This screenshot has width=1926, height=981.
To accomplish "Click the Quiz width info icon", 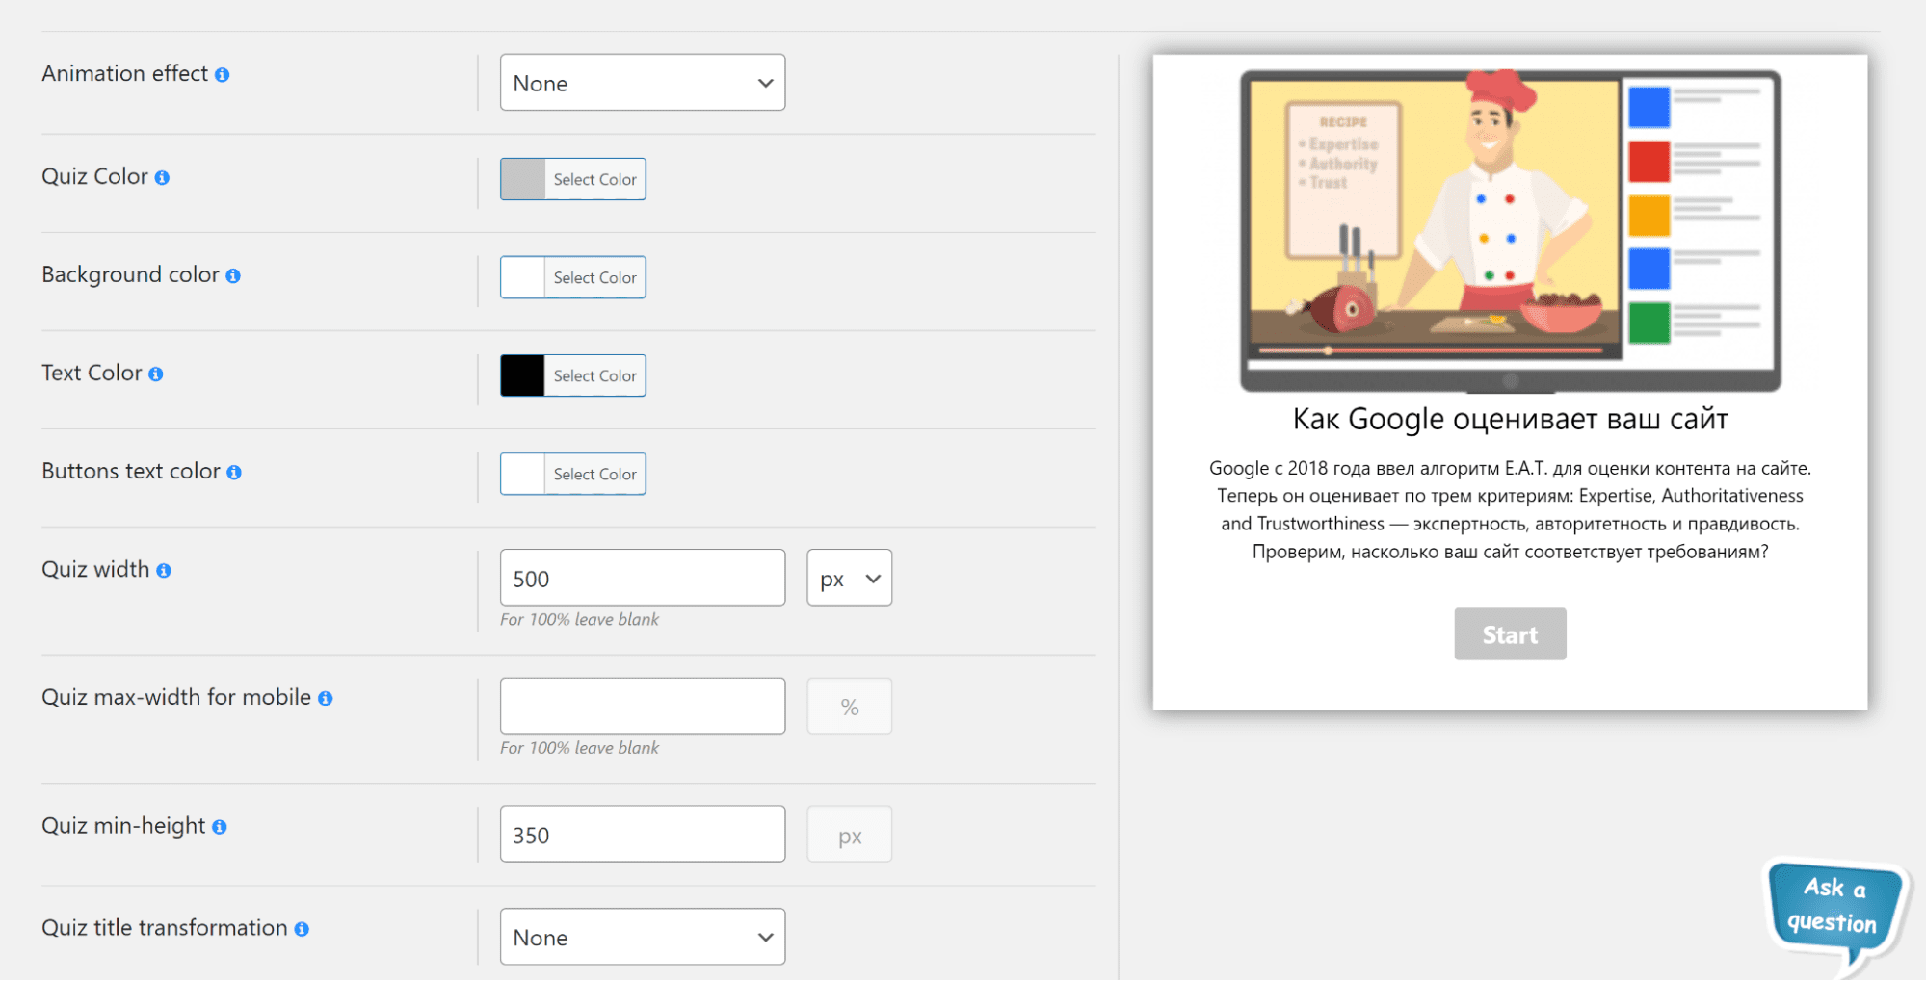I will click(x=164, y=571).
